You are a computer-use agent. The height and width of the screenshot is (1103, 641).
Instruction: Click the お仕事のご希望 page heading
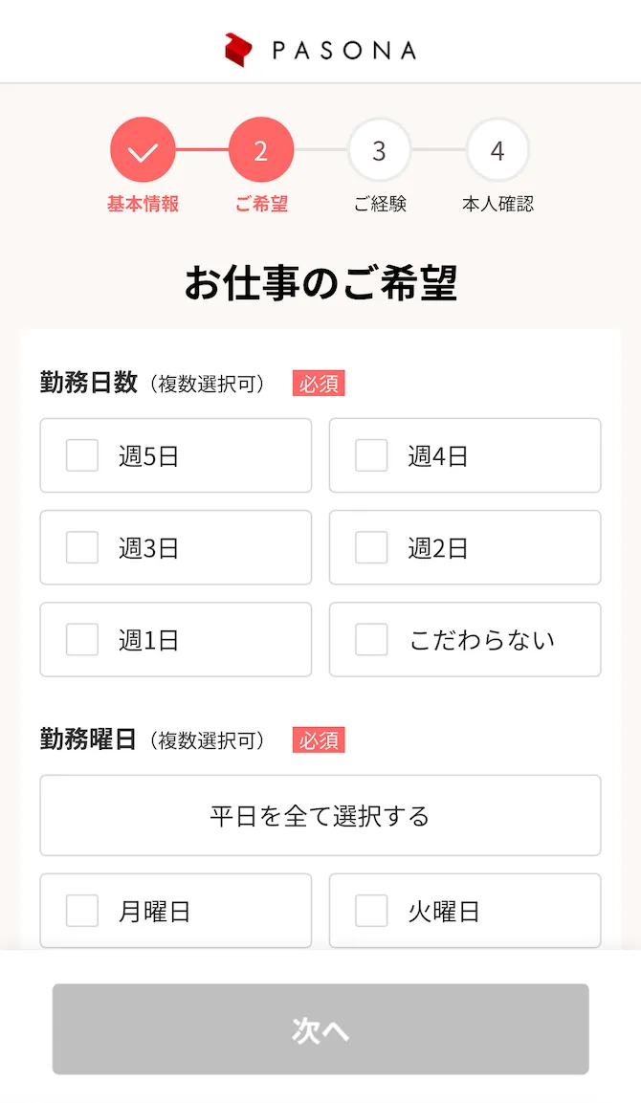(320, 282)
